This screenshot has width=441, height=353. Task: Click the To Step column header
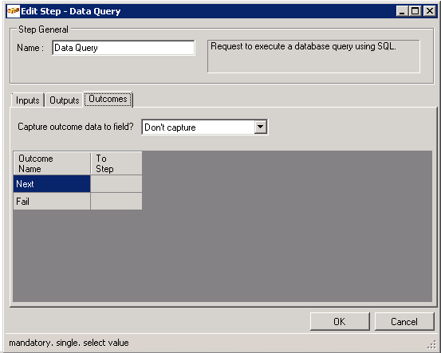[x=116, y=163]
